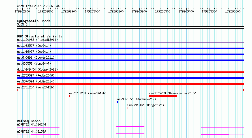
Task: Click the blue bar under nsv1016097
Action: pyautogui.click(x=130, y=54)
